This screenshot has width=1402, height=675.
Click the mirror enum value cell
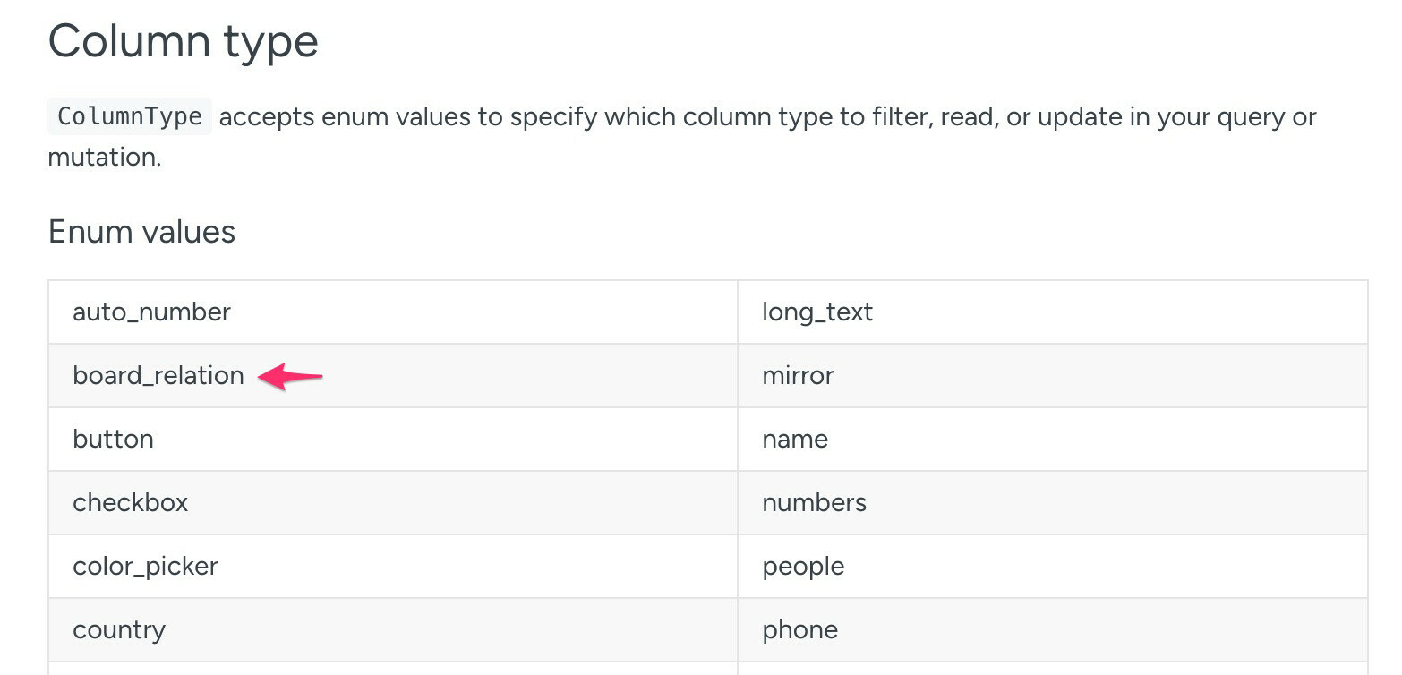tap(1053, 375)
